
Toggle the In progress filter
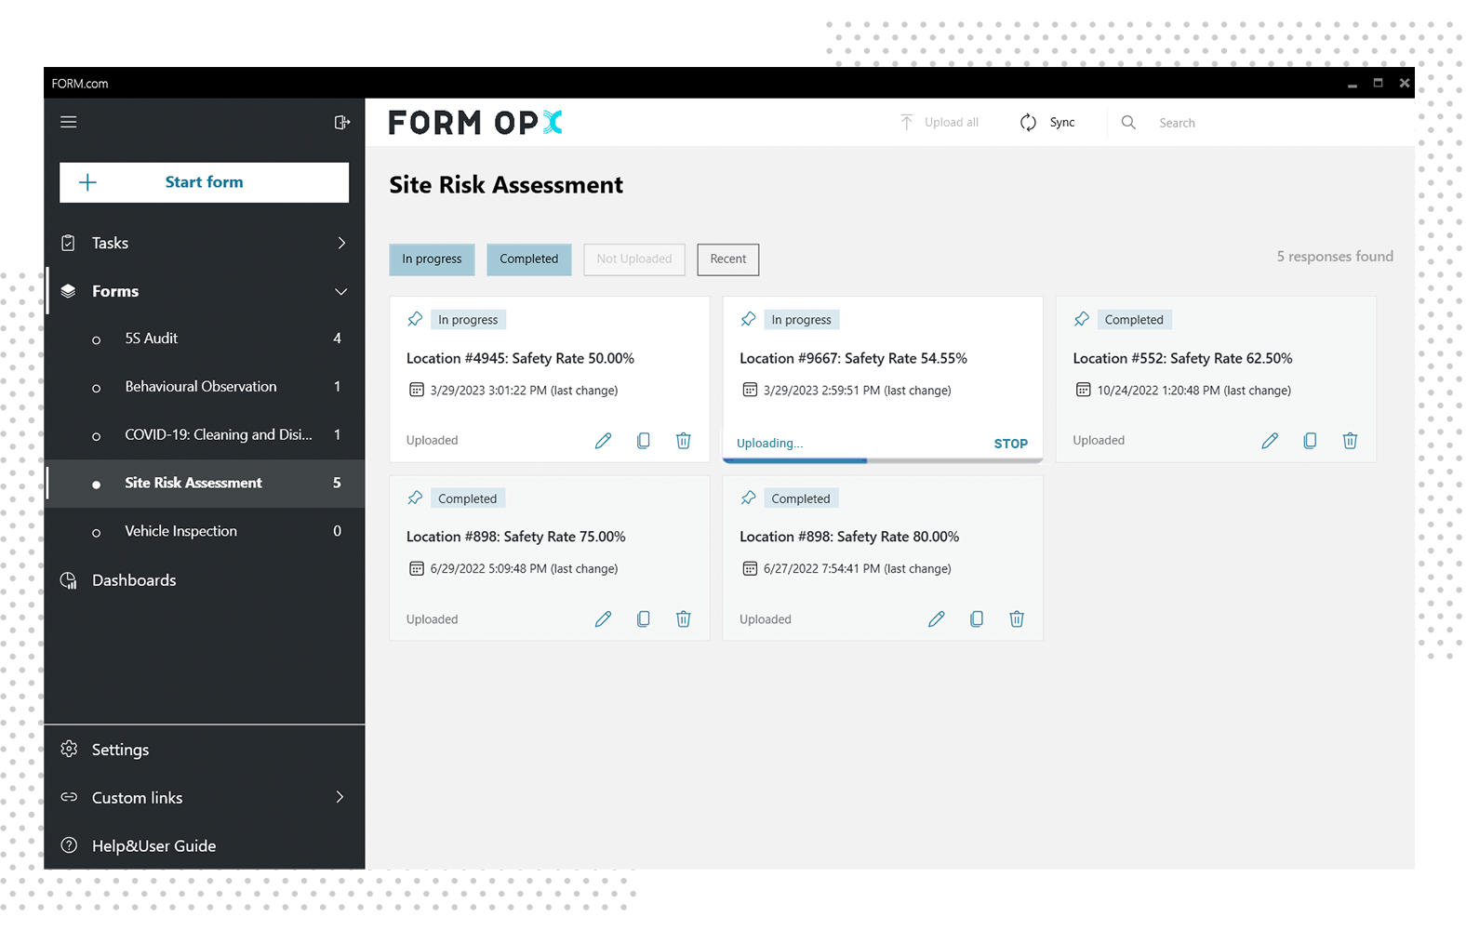[x=432, y=259]
